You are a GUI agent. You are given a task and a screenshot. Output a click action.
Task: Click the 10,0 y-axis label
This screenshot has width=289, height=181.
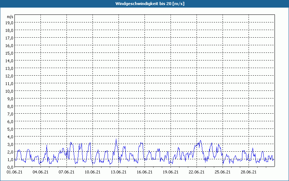point(10,91)
